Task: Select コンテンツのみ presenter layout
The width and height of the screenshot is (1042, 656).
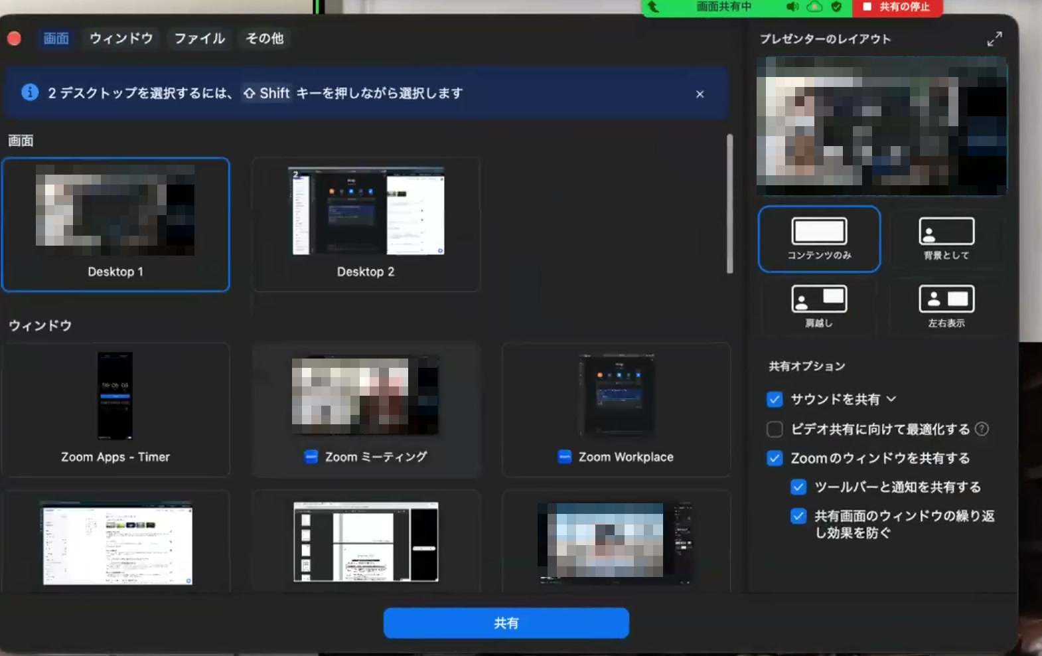Action: (819, 239)
